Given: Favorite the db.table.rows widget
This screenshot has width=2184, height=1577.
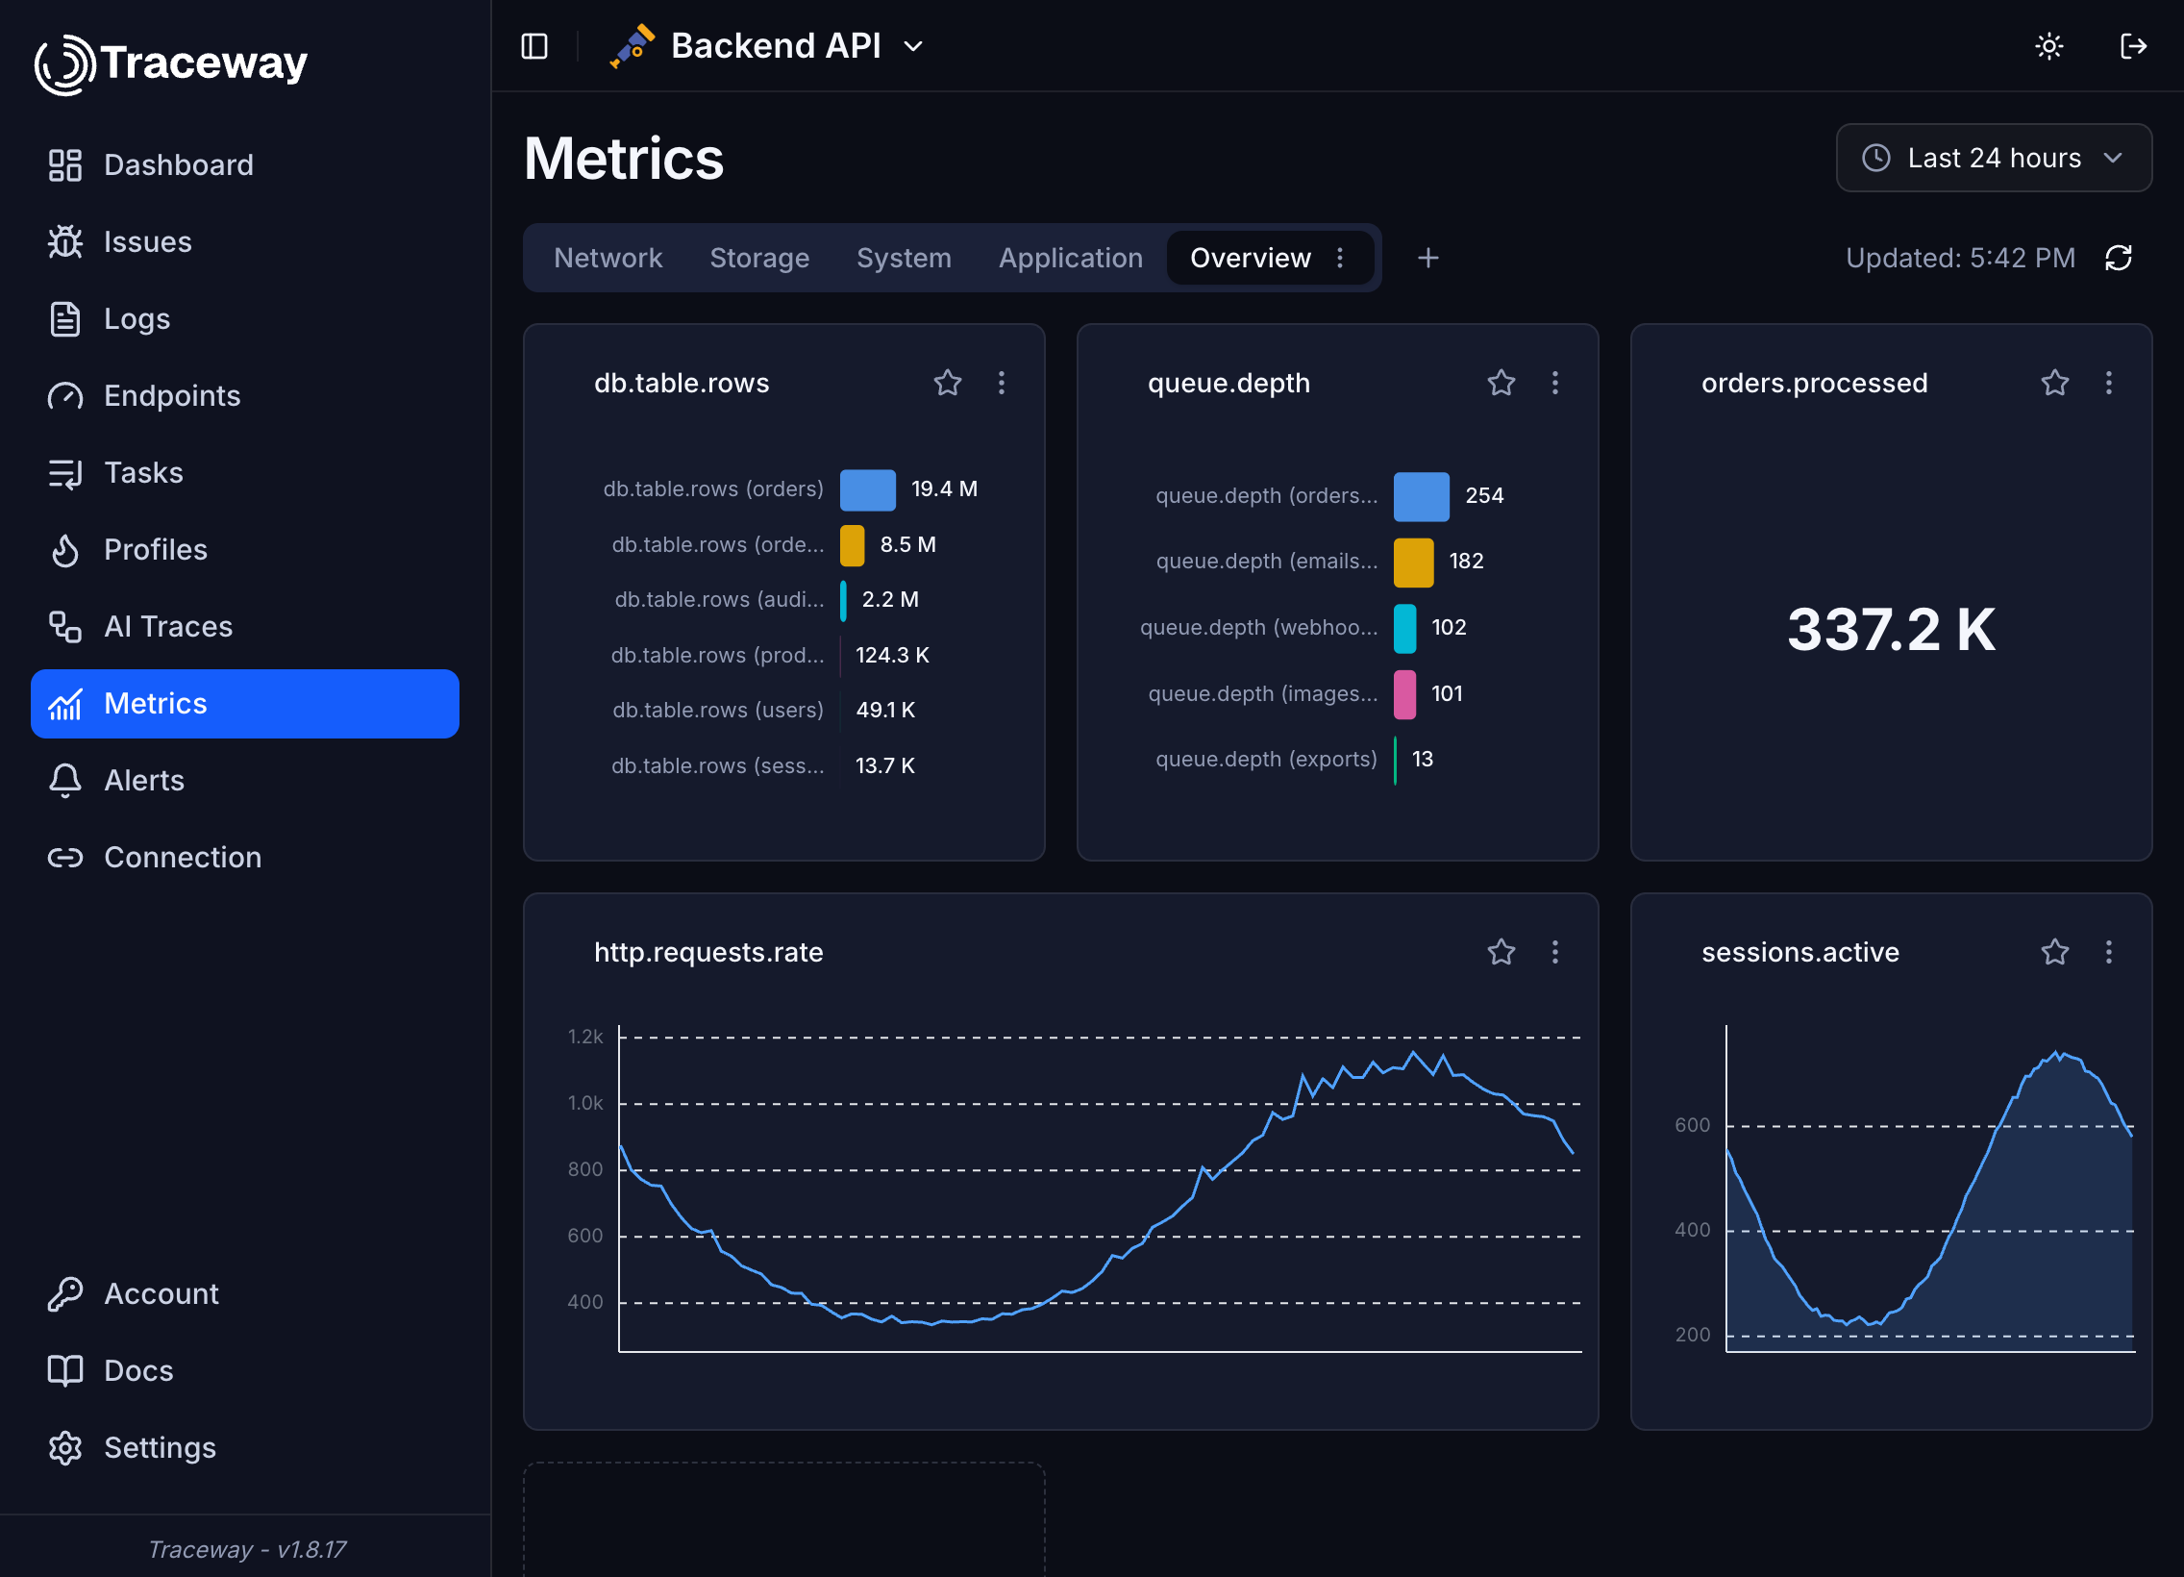Looking at the screenshot, I should tap(948, 384).
